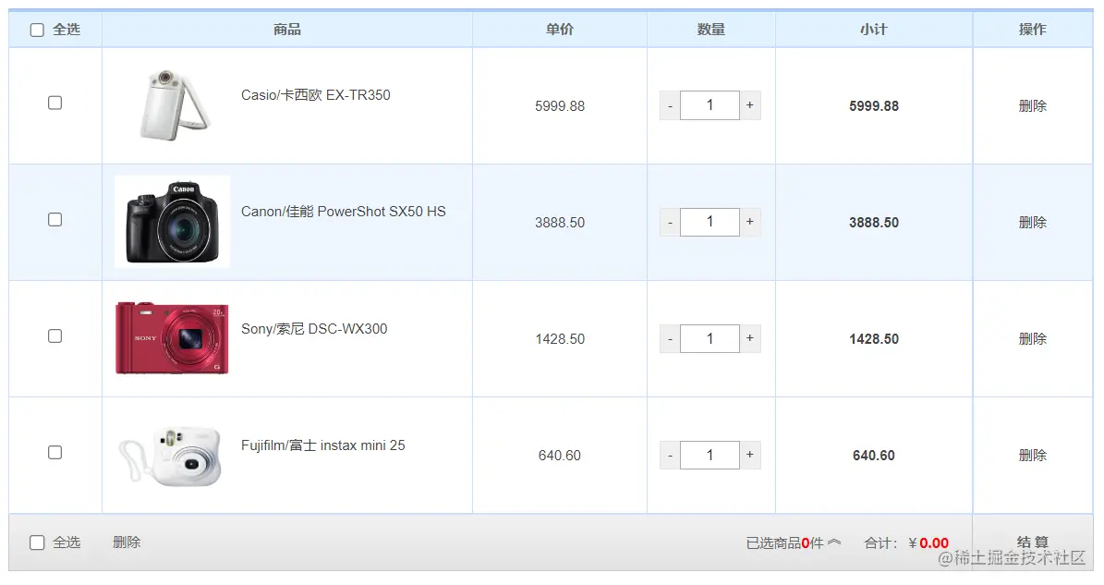The image size is (1104, 585).
Task: Delete the Fujifilm instax mini 25
Action: pos(1032,455)
